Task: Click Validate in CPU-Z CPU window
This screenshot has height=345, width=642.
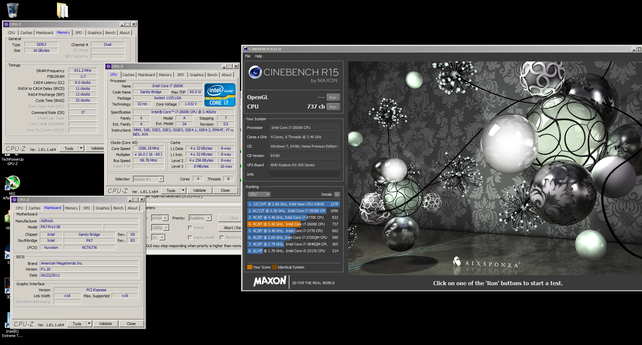Action: pos(199,190)
